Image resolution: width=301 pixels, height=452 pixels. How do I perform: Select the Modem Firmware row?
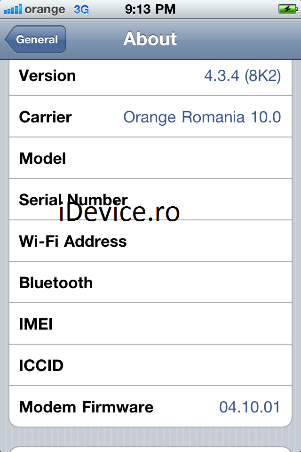pos(150,406)
